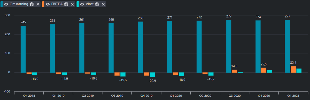Click the Vinst legend label
310x100 pixels.
pos(89,4)
